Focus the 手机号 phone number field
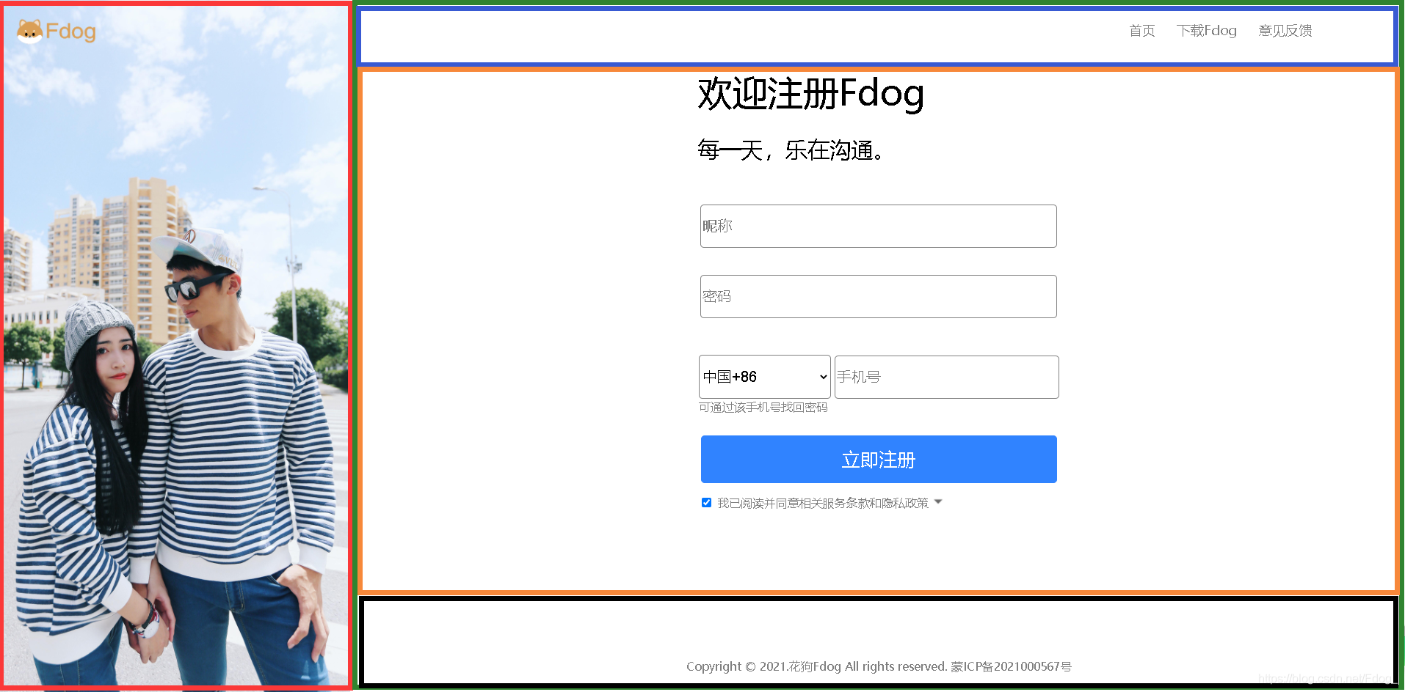Image resolution: width=1405 pixels, height=692 pixels. pos(945,376)
